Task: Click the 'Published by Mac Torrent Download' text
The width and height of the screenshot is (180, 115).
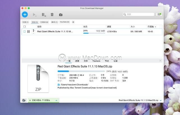Action: [x=87, y=88]
